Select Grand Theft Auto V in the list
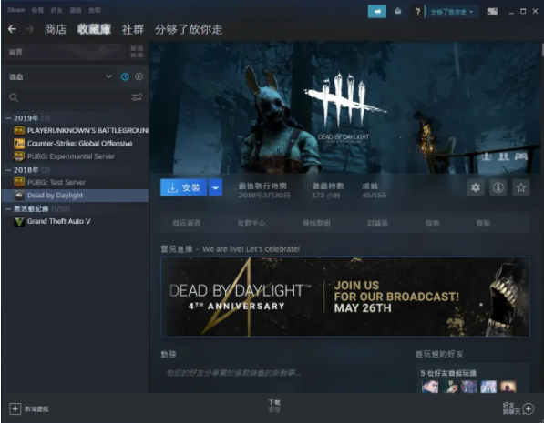 [x=59, y=221]
